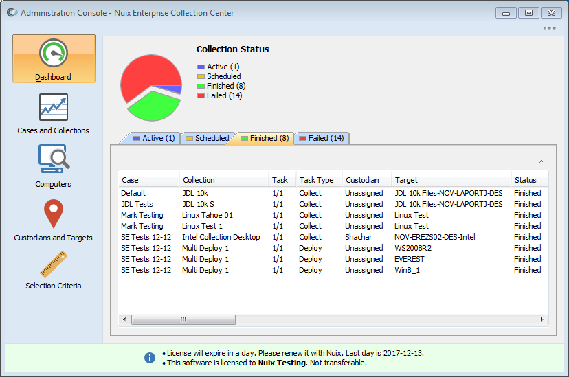Click Deploy in the WS2008R2 row

(310, 248)
